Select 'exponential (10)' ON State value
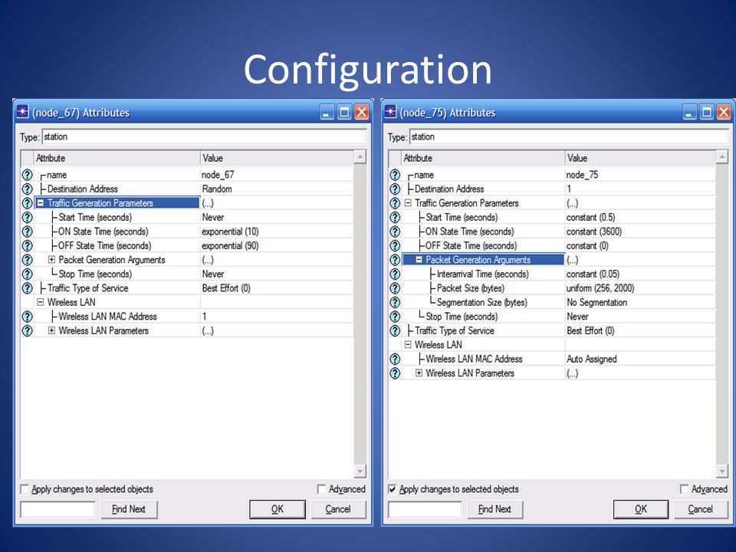The width and height of the screenshot is (736, 552). (x=231, y=232)
